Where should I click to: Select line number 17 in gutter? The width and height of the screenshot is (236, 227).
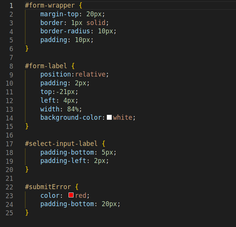coord(9,144)
